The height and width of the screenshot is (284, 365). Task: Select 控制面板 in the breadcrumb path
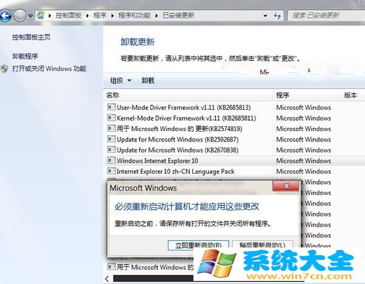[68, 15]
